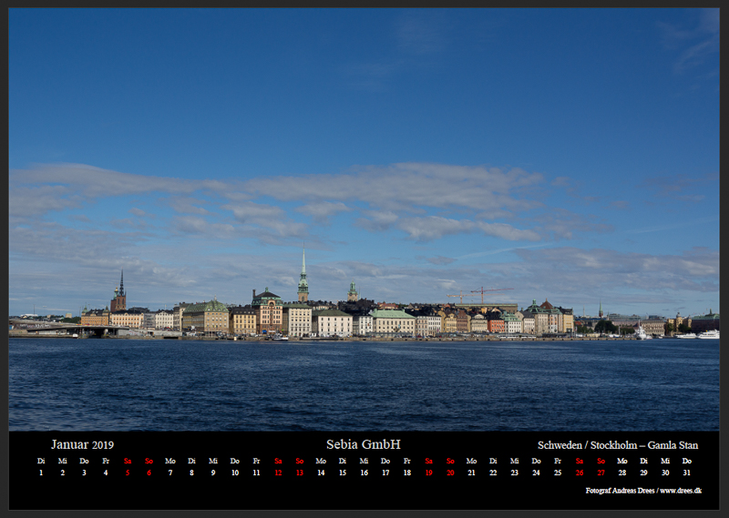The height and width of the screenshot is (518, 729).
Task: Click the 'Di' weekday label above date 1
Action: tap(41, 461)
